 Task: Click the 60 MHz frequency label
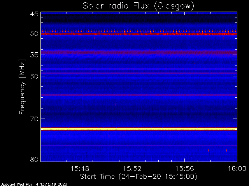(34, 76)
